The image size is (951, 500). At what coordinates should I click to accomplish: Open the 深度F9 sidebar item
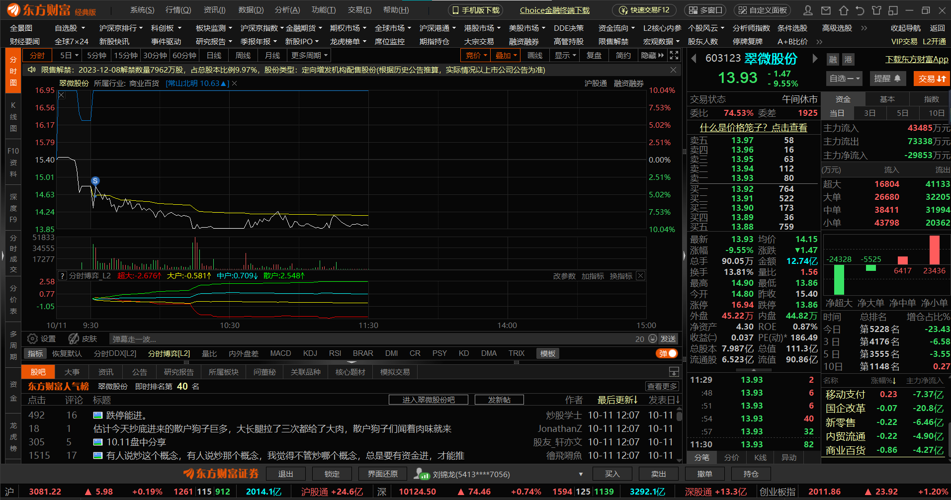tap(13, 208)
